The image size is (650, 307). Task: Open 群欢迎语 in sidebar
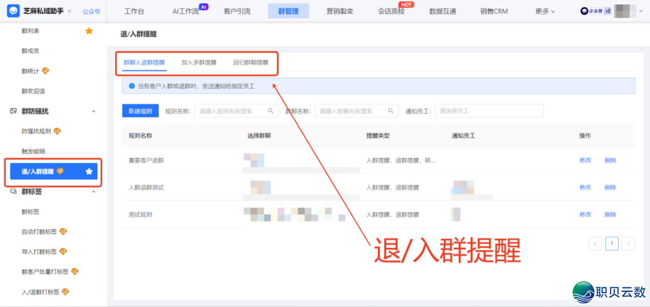pyautogui.click(x=33, y=91)
